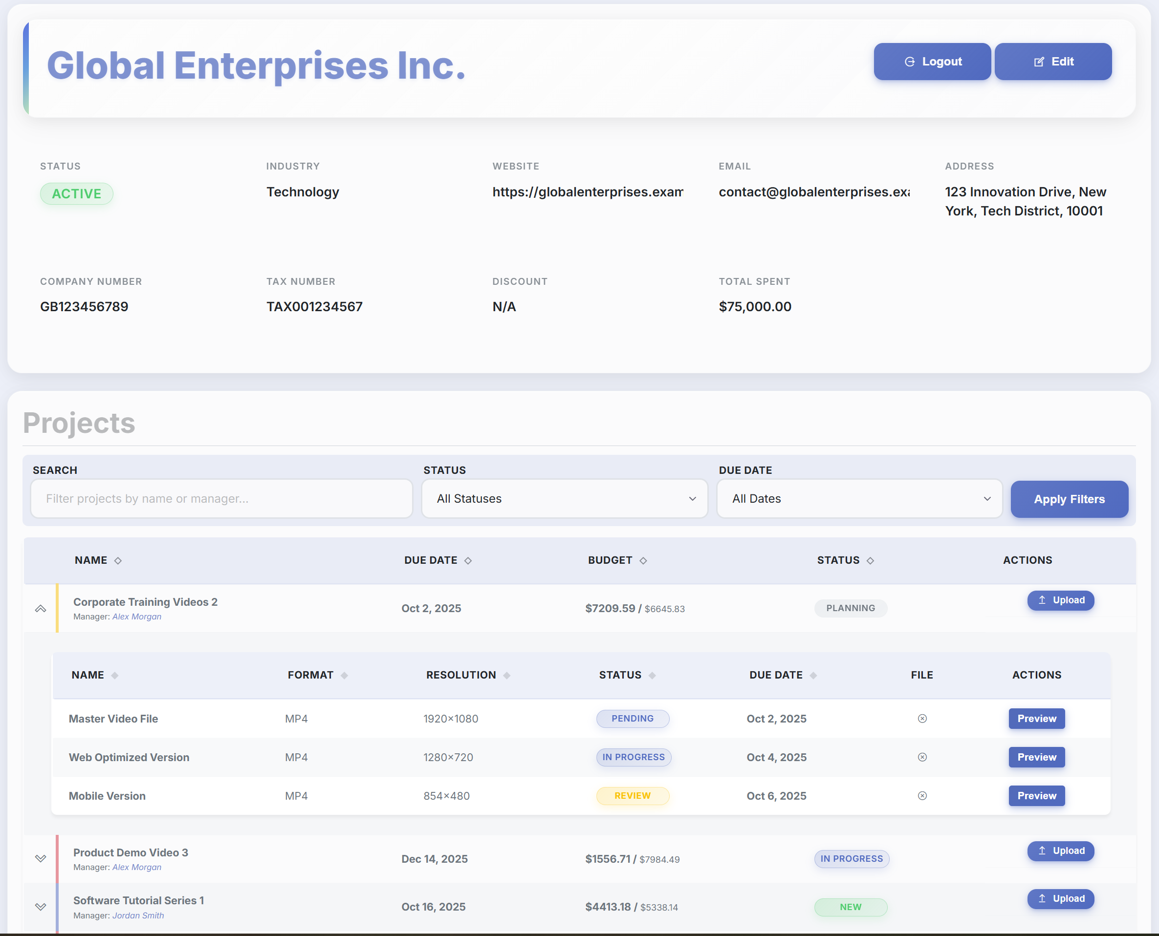
Task: Collapse the Corporate Training Videos 2 details
Action: pyautogui.click(x=41, y=608)
